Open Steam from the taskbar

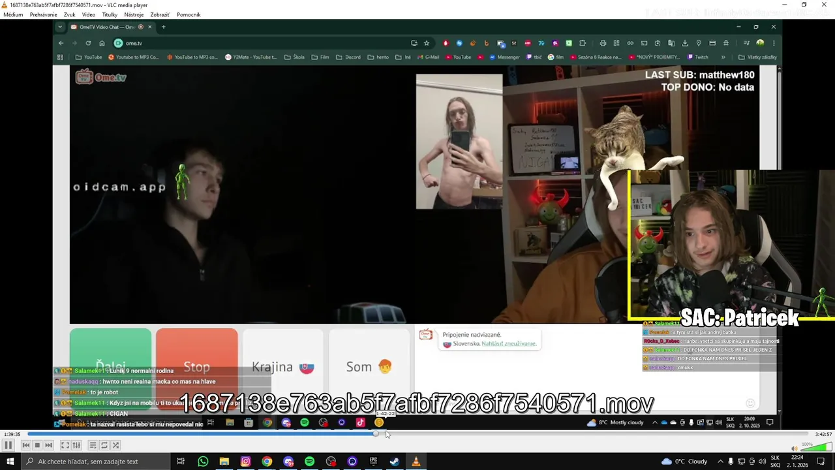[x=395, y=462]
